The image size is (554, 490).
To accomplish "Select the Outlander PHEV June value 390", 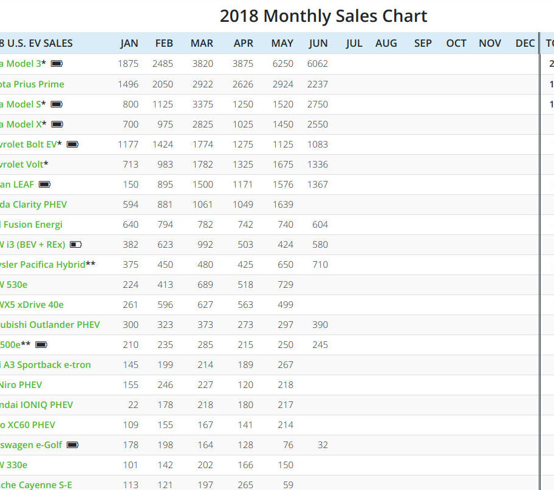I will click(320, 325).
